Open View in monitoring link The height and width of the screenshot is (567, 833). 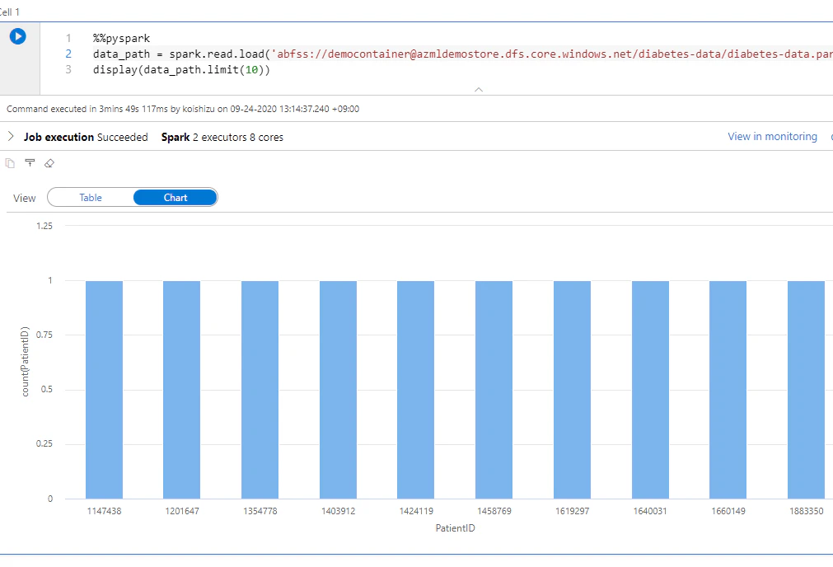pyautogui.click(x=772, y=137)
